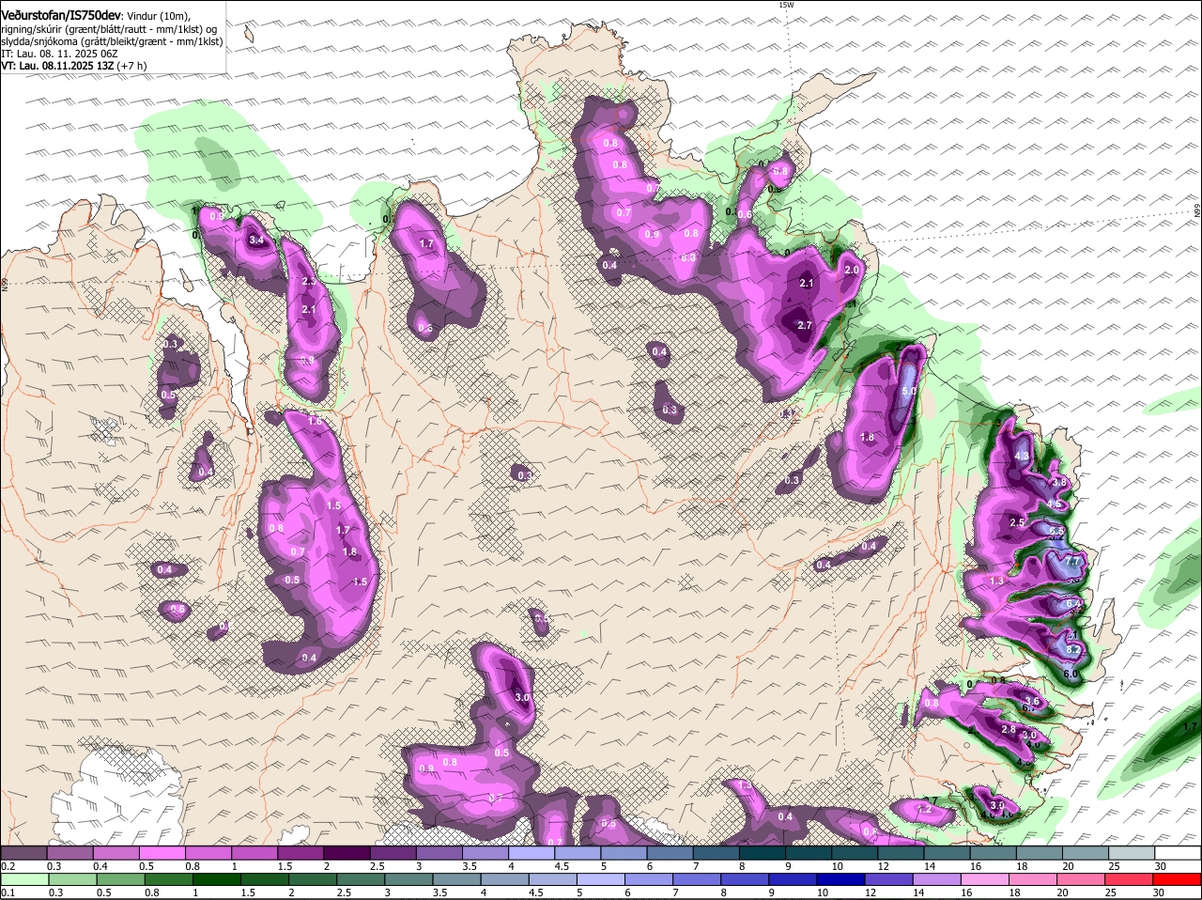Click the 3.8 precipitation value on the map
The height and width of the screenshot is (900, 1202).
pyautogui.click(x=1059, y=482)
